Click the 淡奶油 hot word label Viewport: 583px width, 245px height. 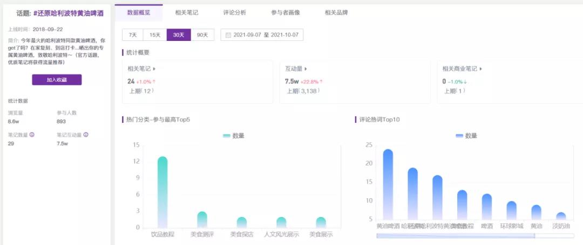point(561,226)
